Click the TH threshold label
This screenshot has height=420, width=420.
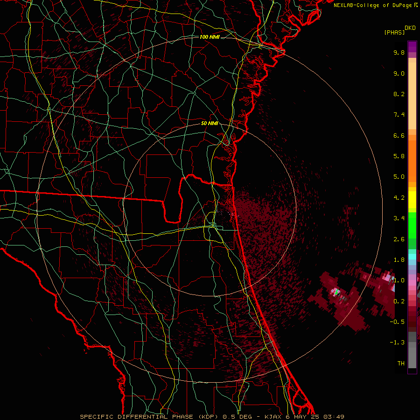(401, 364)
